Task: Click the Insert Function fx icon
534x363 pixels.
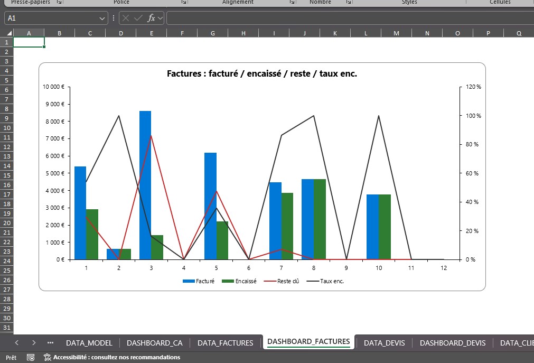Action: (151, 17)
